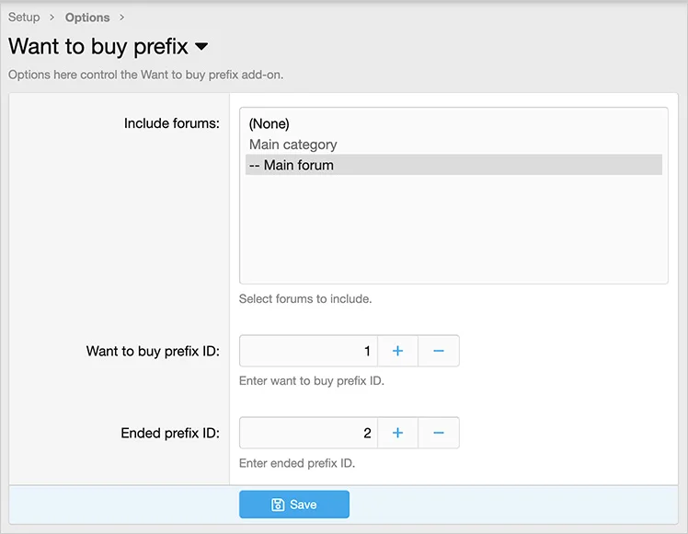Click the Ended prefix ID label

[x=170, y=433]
